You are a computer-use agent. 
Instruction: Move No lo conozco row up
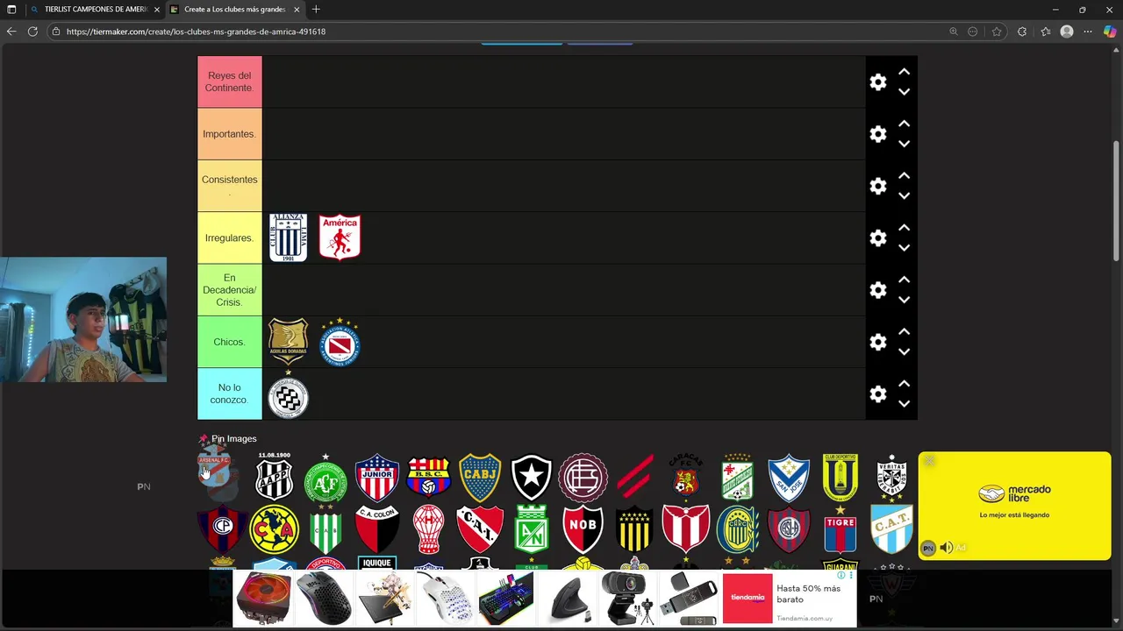click(x=904, y=384)
